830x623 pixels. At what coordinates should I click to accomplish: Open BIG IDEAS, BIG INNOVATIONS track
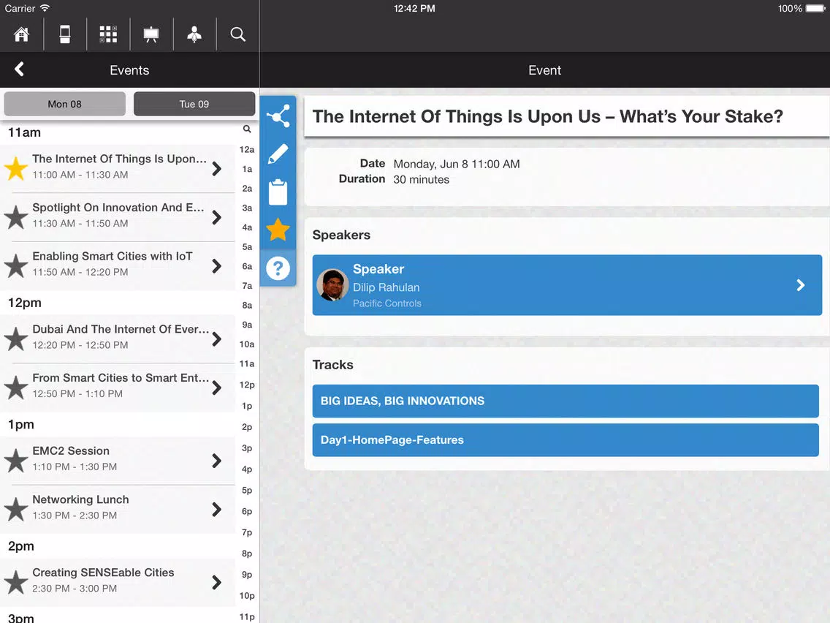pyautogui.click(x=566, y=401)
